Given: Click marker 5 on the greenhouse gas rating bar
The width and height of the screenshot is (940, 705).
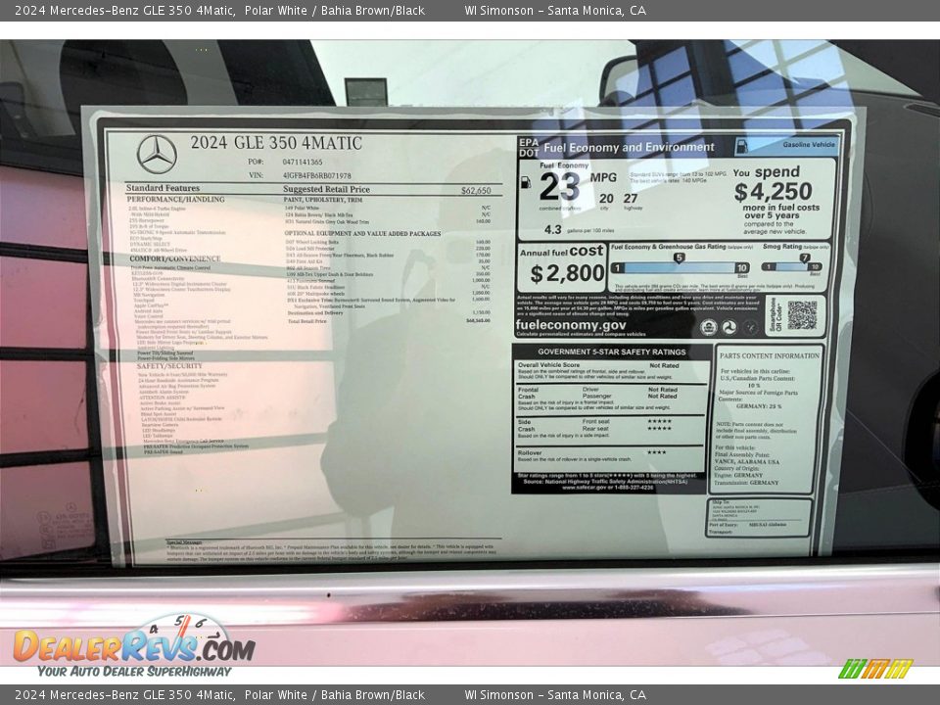Looking at the screenshot, I should [679, 258].
